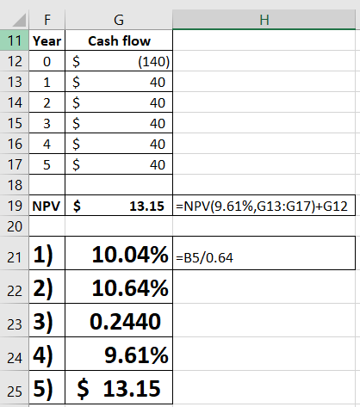The height and width of the screenshot is (407, 360).
Task: Select row 14 header
Action: coord(15,102)
